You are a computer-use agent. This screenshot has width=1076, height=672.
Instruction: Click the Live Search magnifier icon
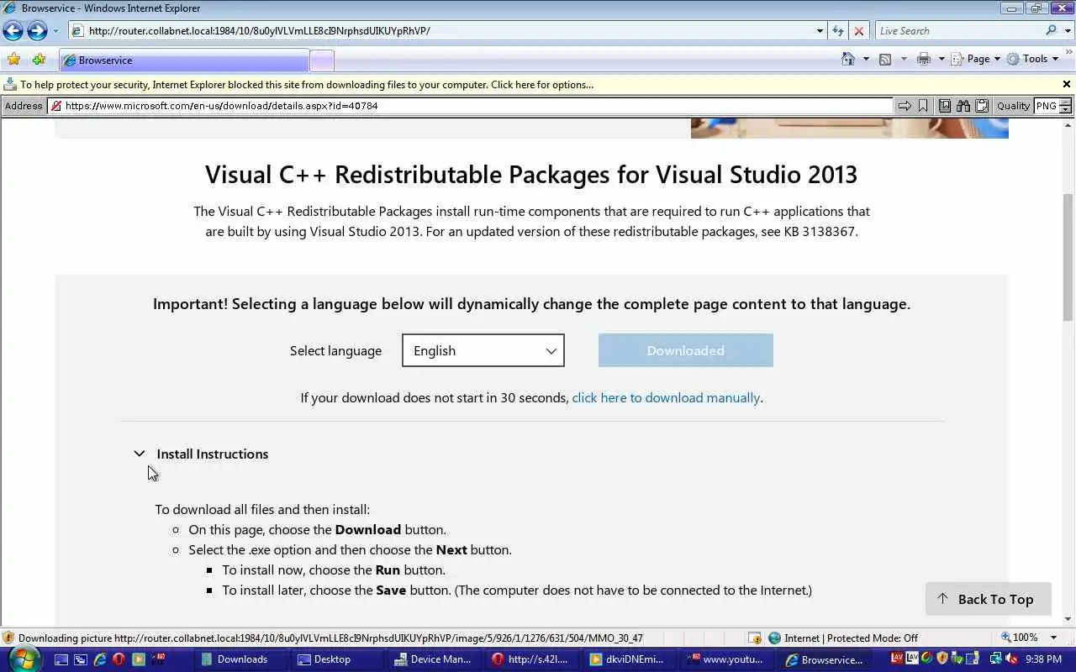pos(1052,31)
